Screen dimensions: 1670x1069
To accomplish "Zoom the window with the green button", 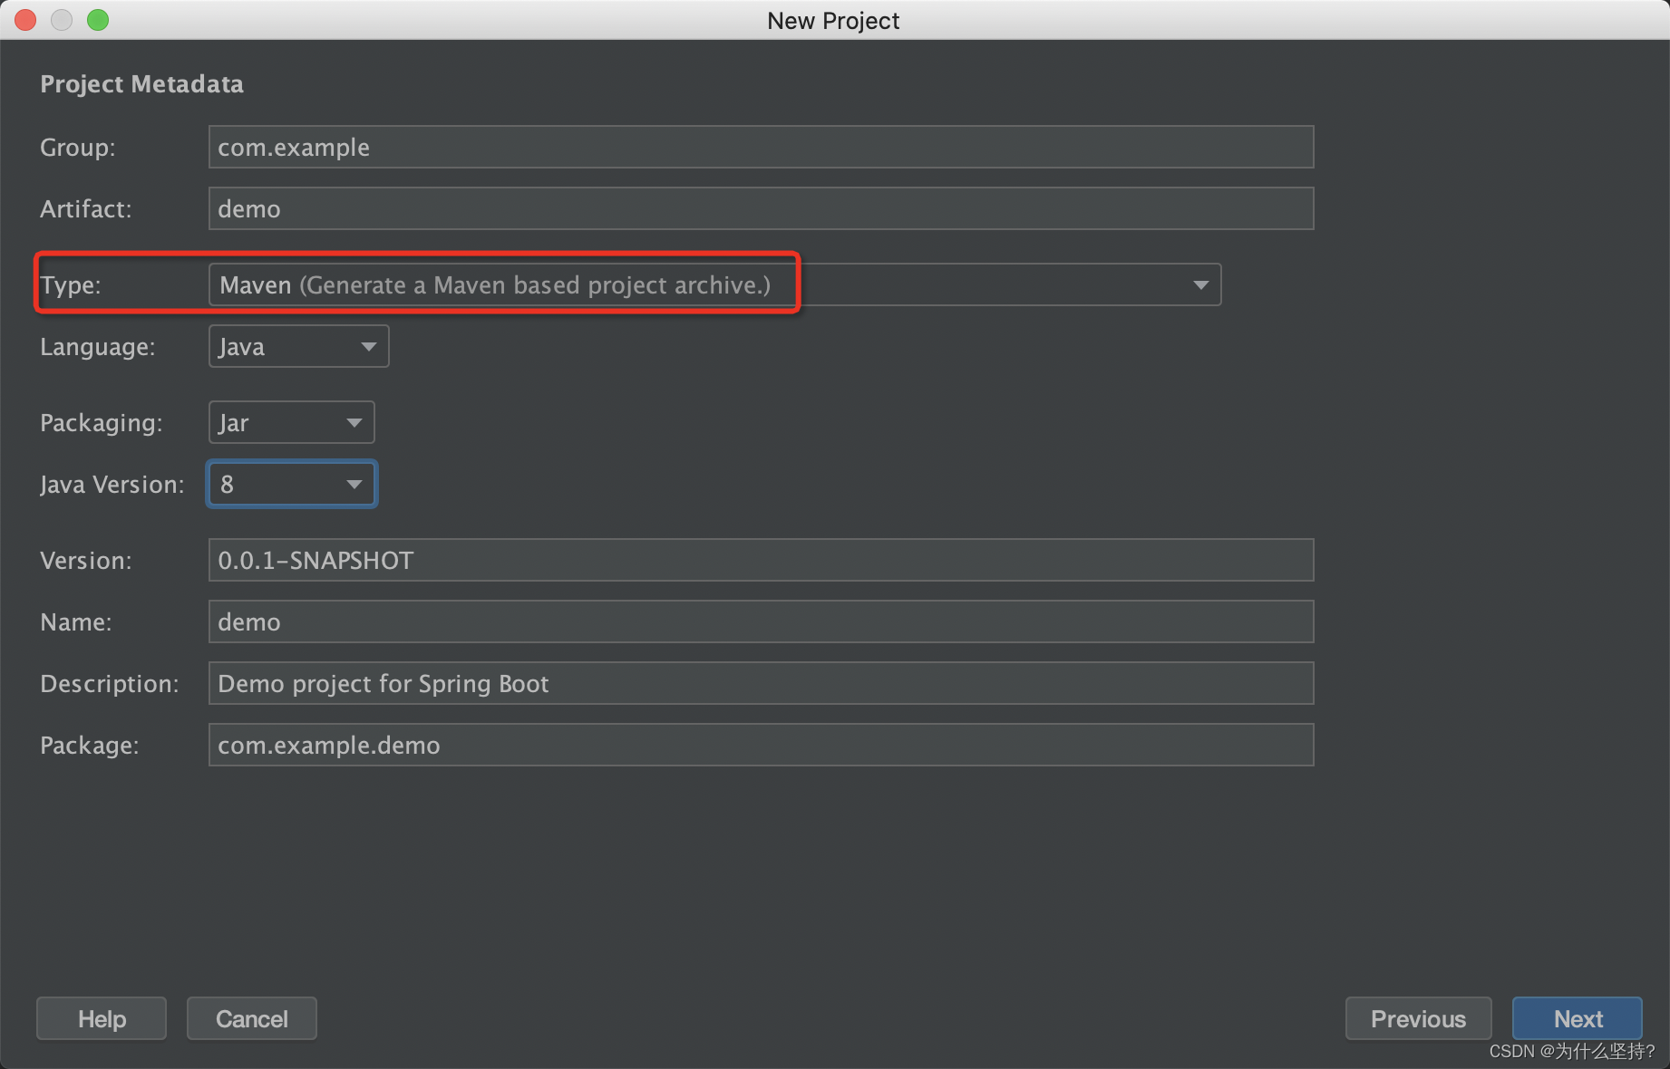I will [98, 19].
